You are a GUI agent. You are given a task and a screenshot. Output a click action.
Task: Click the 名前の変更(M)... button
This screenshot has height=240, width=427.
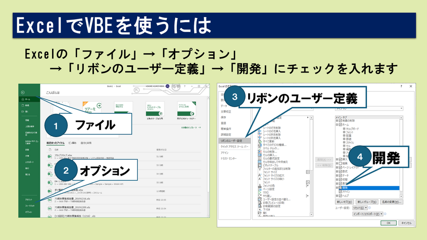[391, 202]
